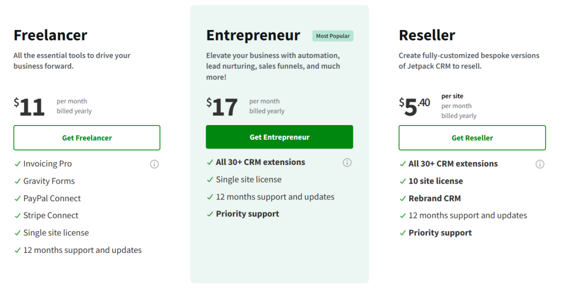The height and width of the screenshot is (290, 561).
Task: Select the Entrepreneur plan heading
Action: 253,35
